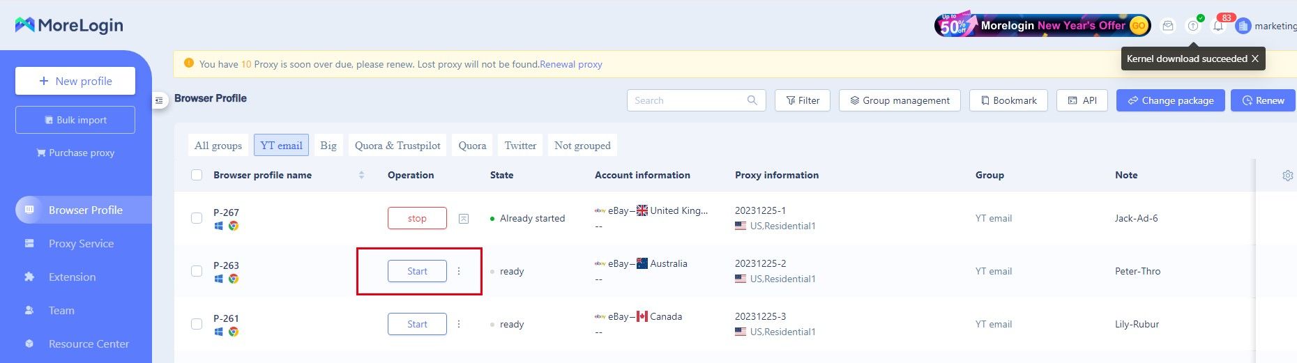The width and height of the screenshot is (1297, 363).
Task: Sort by Browser profile name arrows
Action: (x=361, y=175)
